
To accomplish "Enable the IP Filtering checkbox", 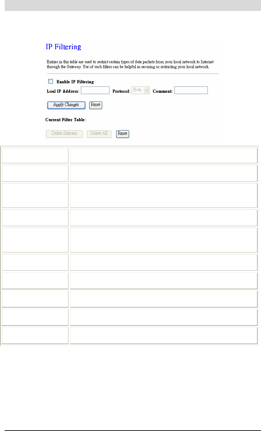I will coord(51,81).
